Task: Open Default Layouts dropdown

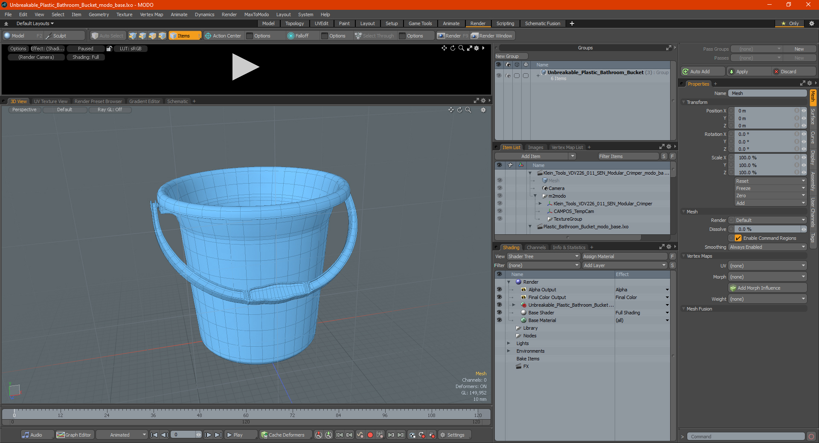Action: click(x=35, y=23)
